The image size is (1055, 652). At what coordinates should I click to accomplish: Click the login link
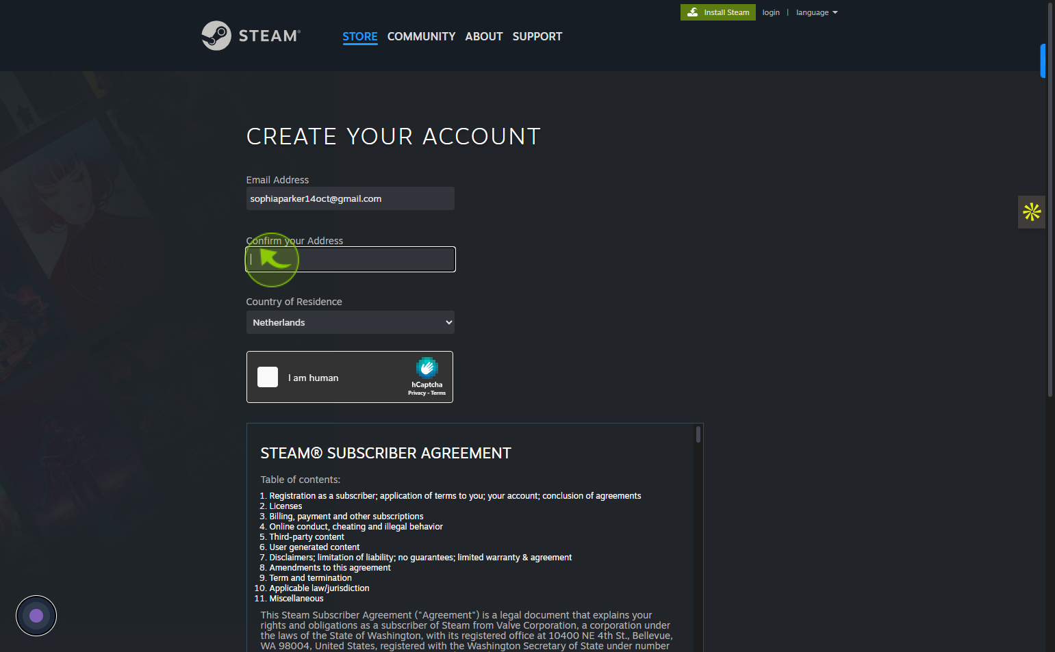(x=771, y=12)
